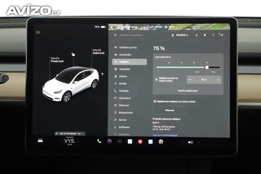Tap the unlock padlock above the car
261x174 pixels.
pos(73,54)
